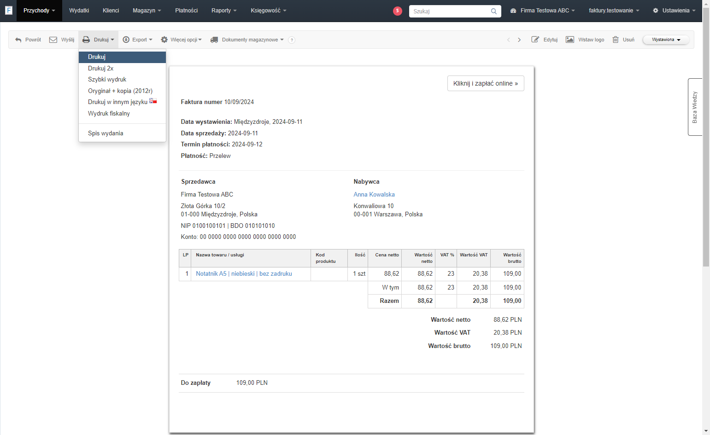
Task: Expand the Magazyn menu
Action: [x=147, y=11]
